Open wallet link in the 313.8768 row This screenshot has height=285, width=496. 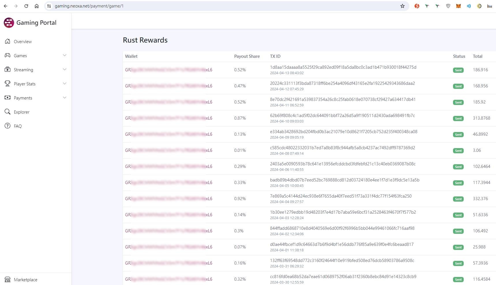tap(169, 118)
